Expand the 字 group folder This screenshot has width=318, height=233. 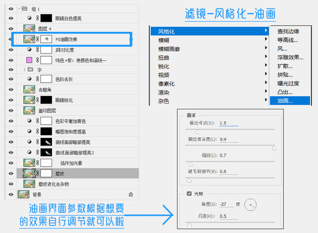click(24, 70)
